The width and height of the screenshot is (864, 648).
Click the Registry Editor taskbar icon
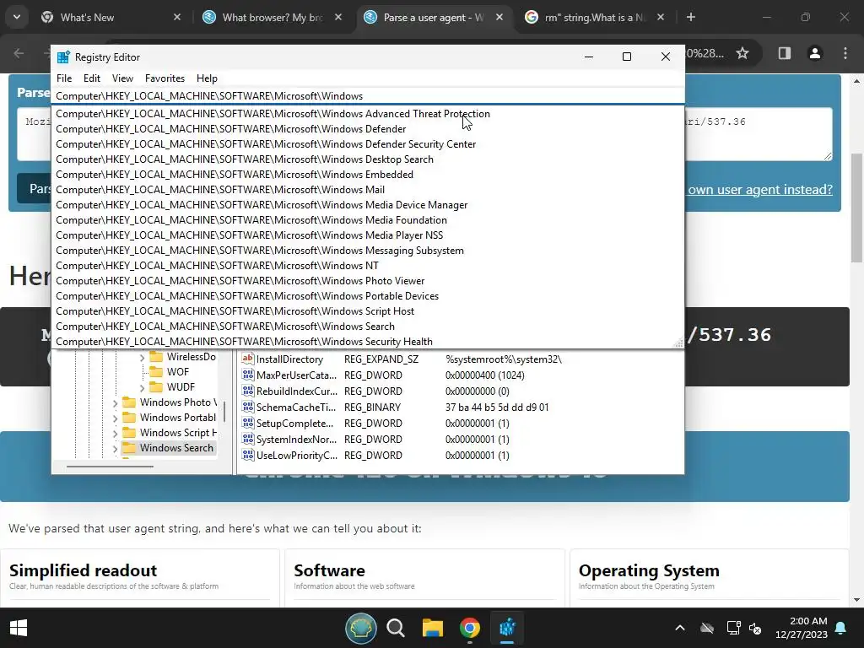click(x=507, y=628)
